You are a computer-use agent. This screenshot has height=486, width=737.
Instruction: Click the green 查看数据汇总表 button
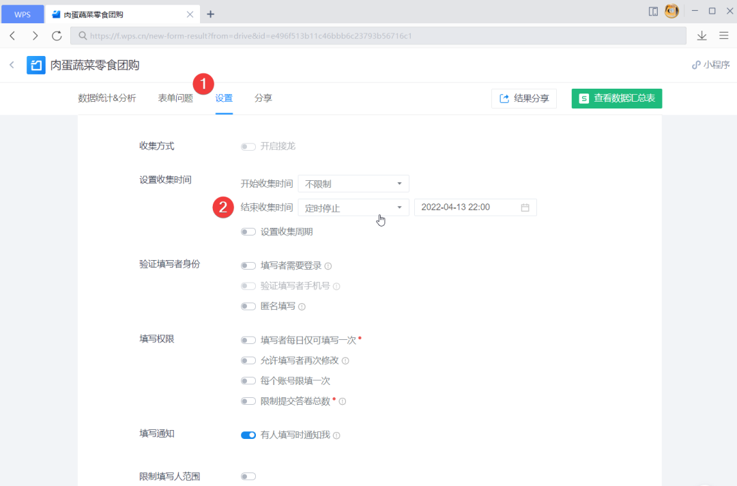pyautogui.click(x=616, y=98)
